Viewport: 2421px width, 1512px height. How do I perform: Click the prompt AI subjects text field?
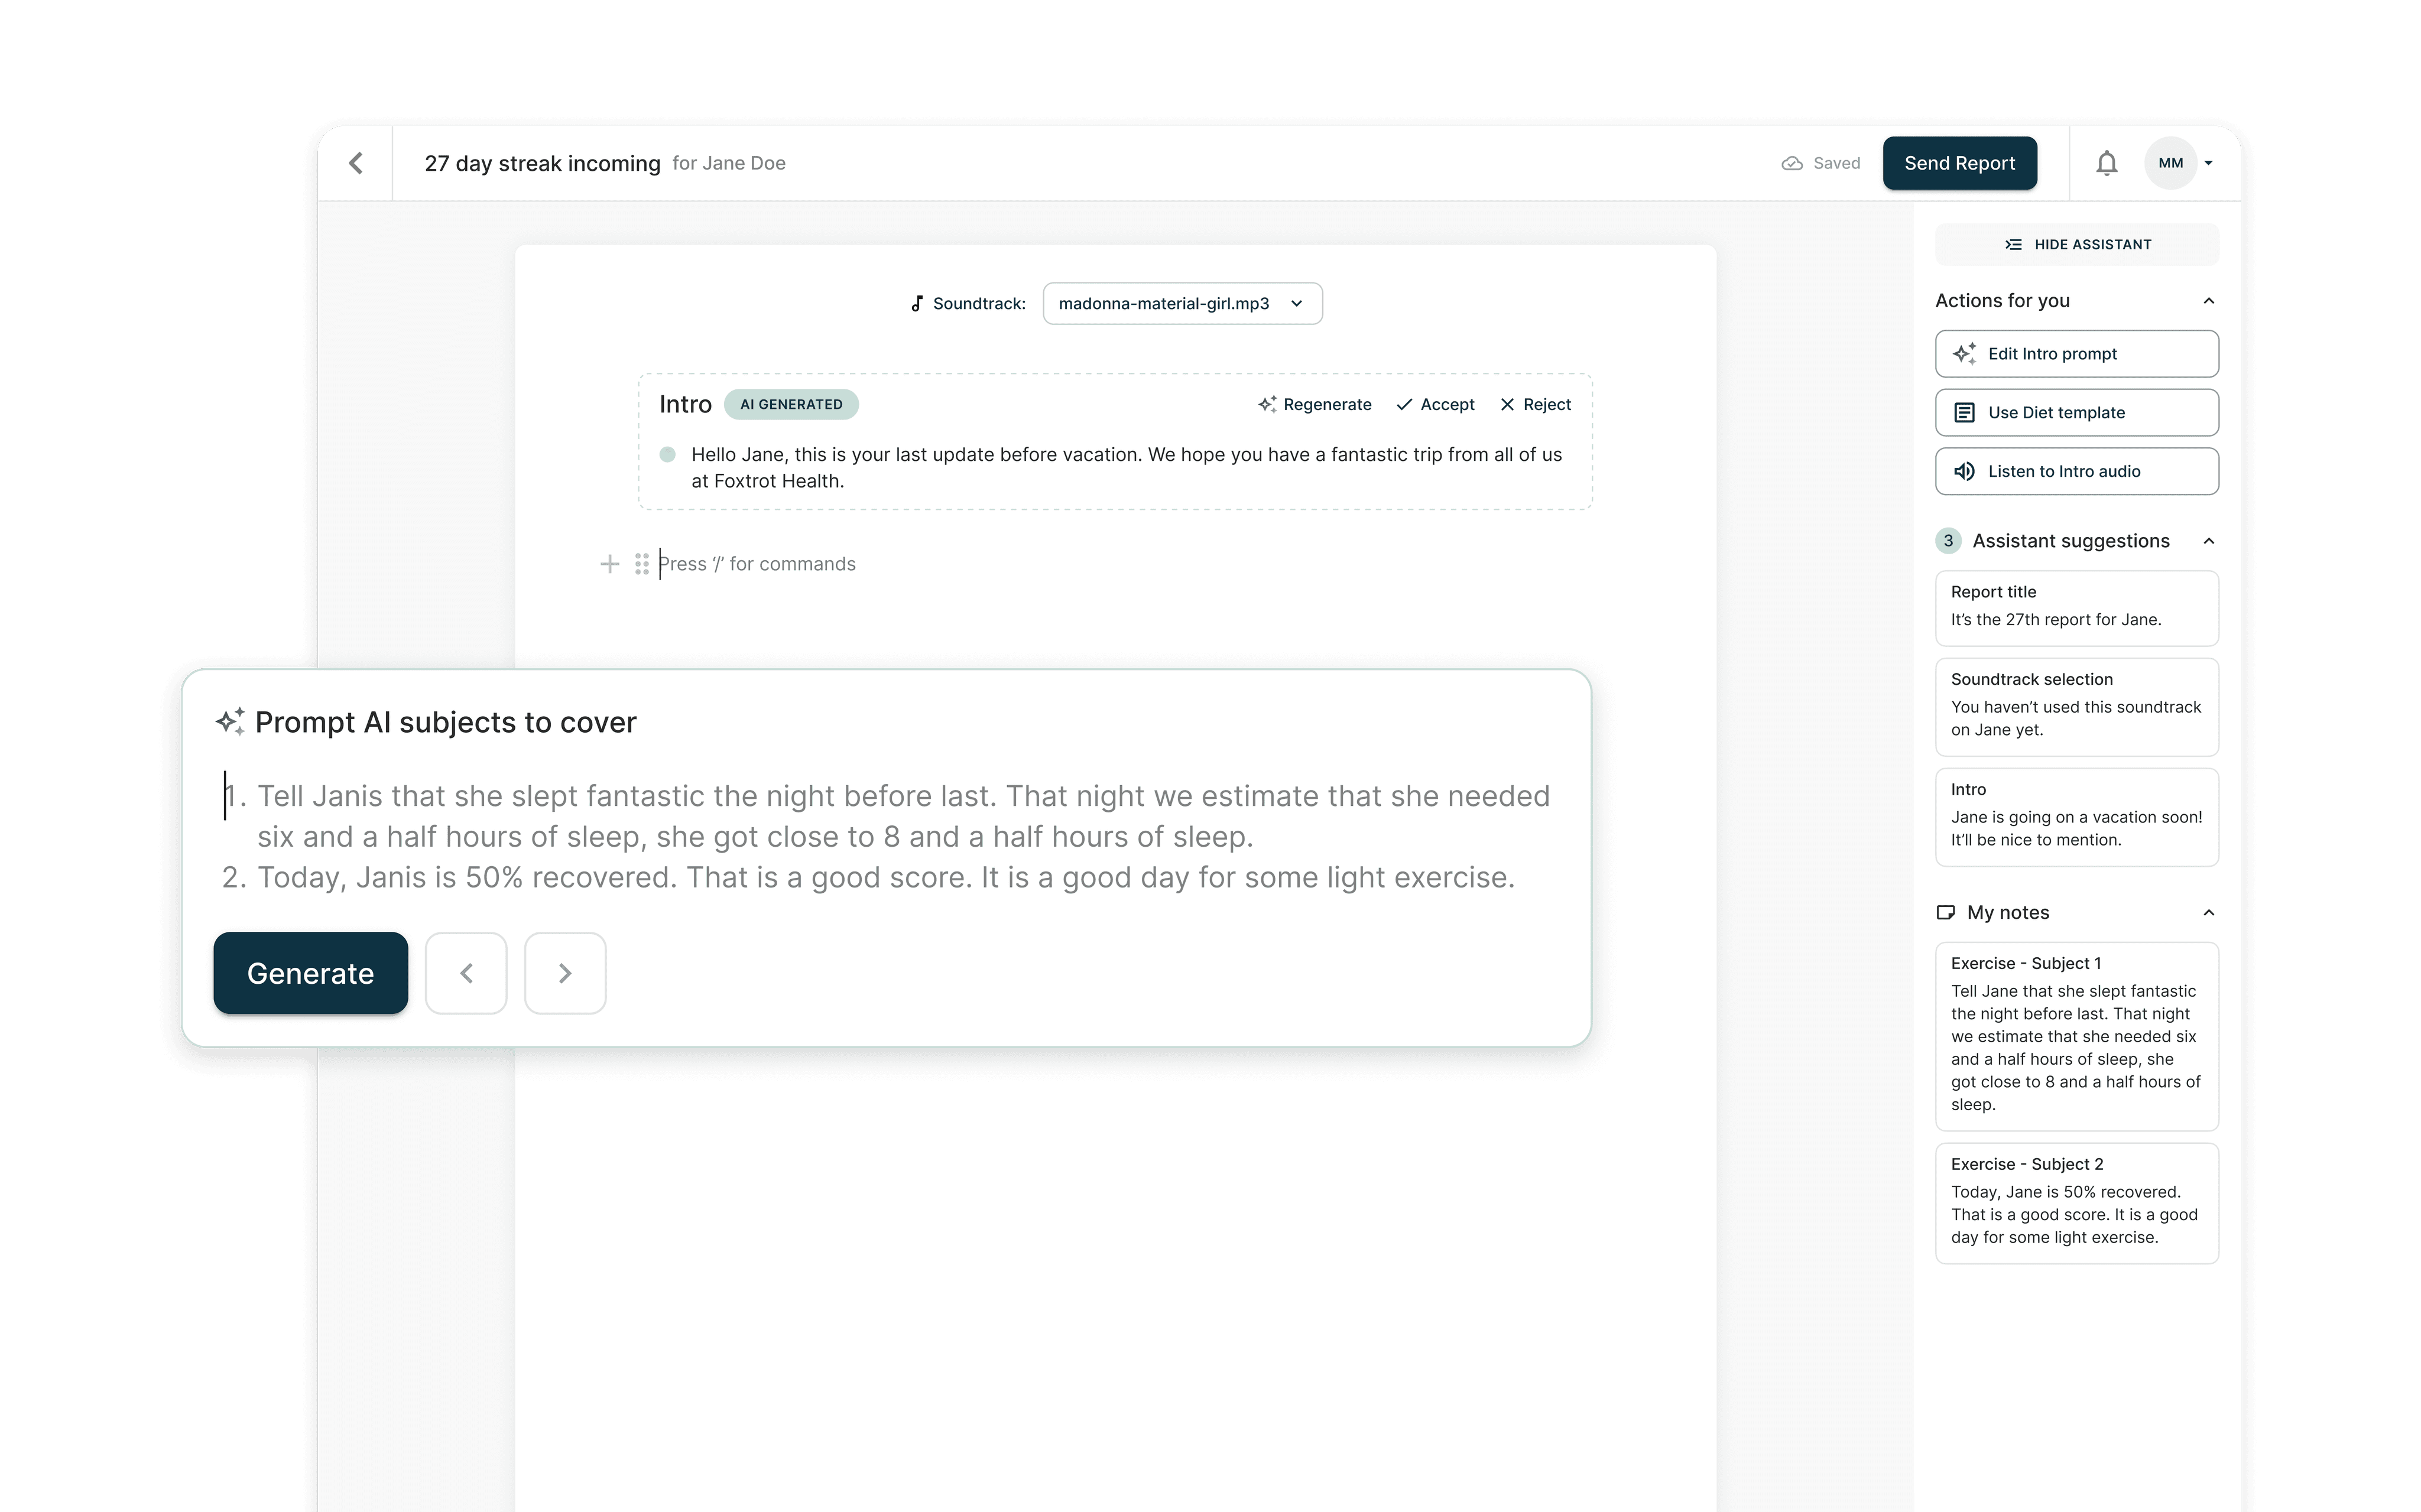[884, 836]
